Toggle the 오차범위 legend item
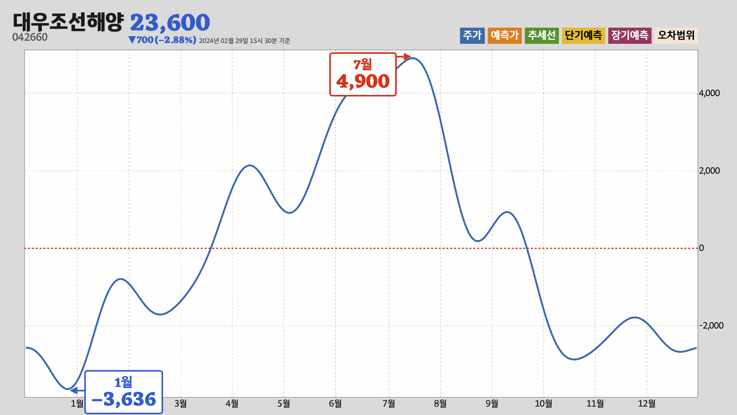Screen dimensions: 737x415 point(676,36)
